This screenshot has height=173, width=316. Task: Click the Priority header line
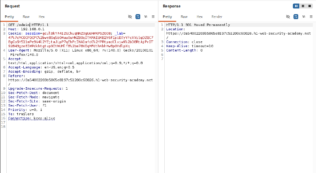point(25,110)
